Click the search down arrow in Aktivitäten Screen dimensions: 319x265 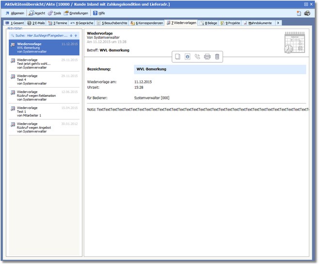click(x=71, y=35)
